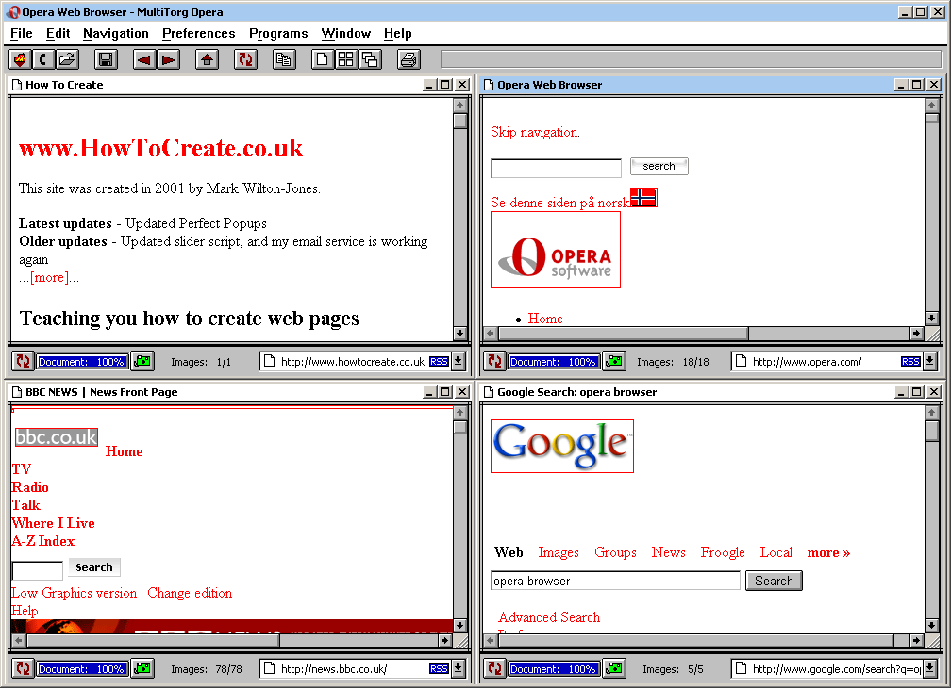Expand the google.com address dropdown

click(x=930, y=668)
